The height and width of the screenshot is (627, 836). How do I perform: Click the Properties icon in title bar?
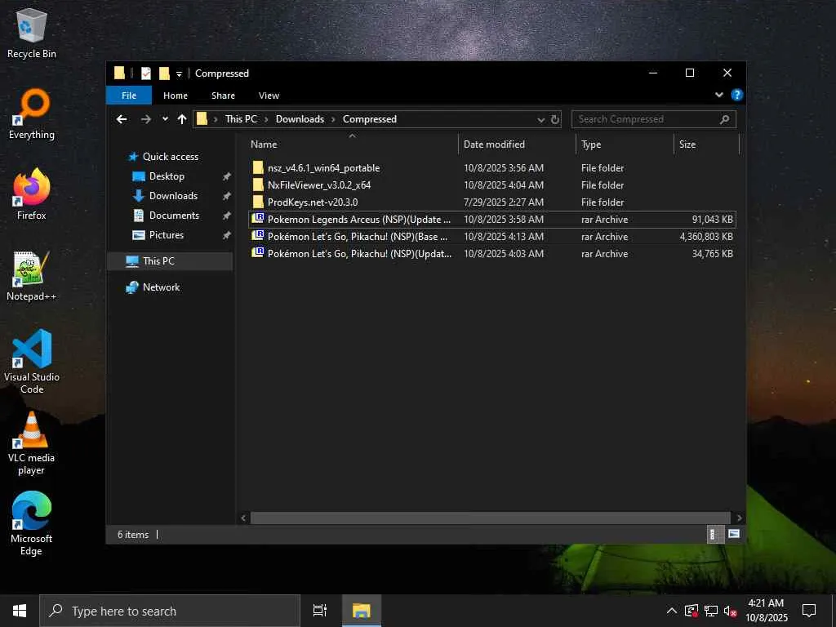pyautogui.click(x=146, y=73)
